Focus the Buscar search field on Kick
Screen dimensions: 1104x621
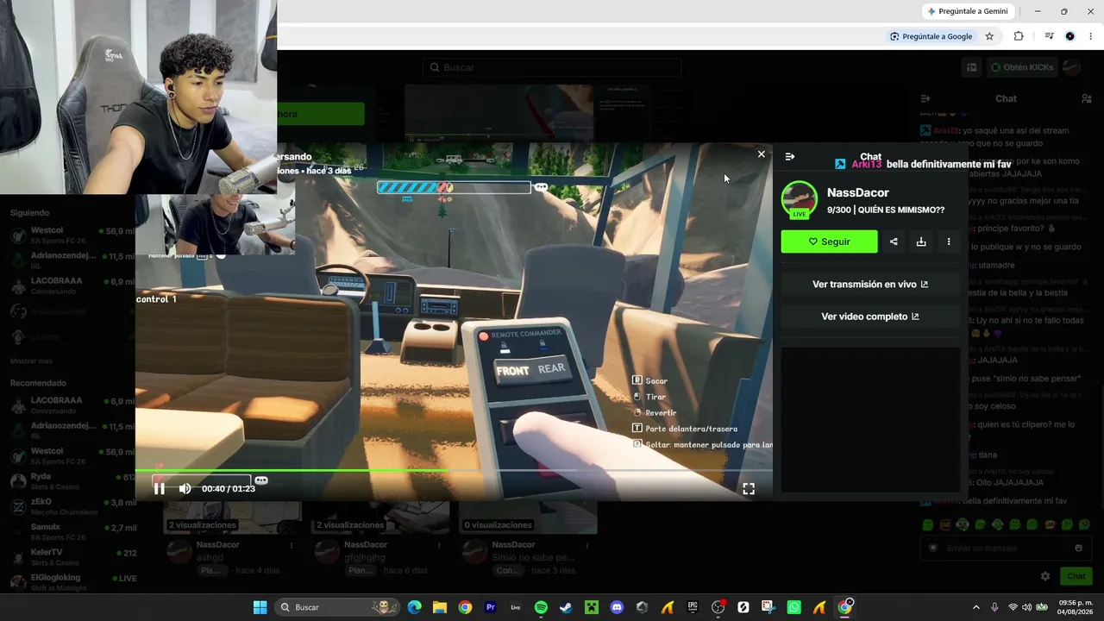tap(552, 67)
